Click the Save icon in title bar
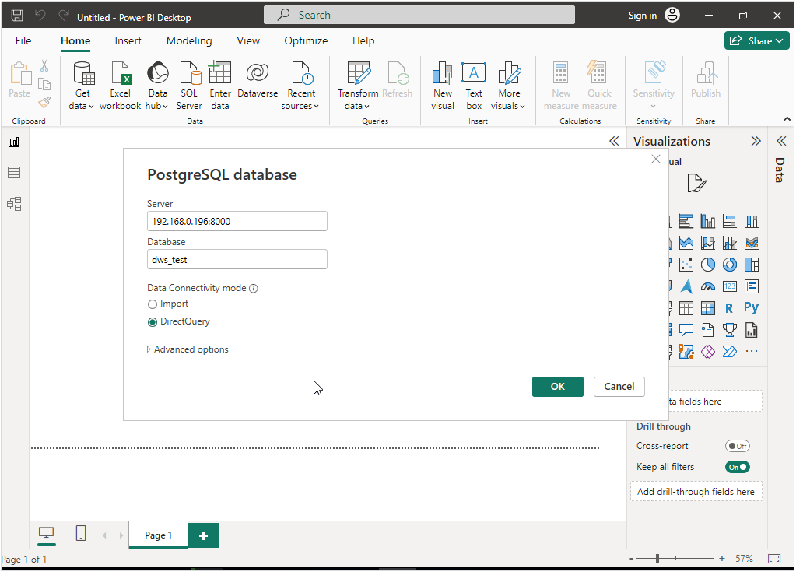This screenshot has width=796, height=572. tap(17, 16)
